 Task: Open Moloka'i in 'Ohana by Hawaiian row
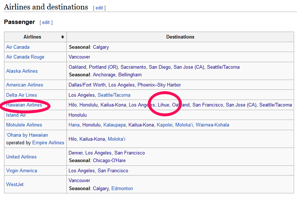coord(117,139)
